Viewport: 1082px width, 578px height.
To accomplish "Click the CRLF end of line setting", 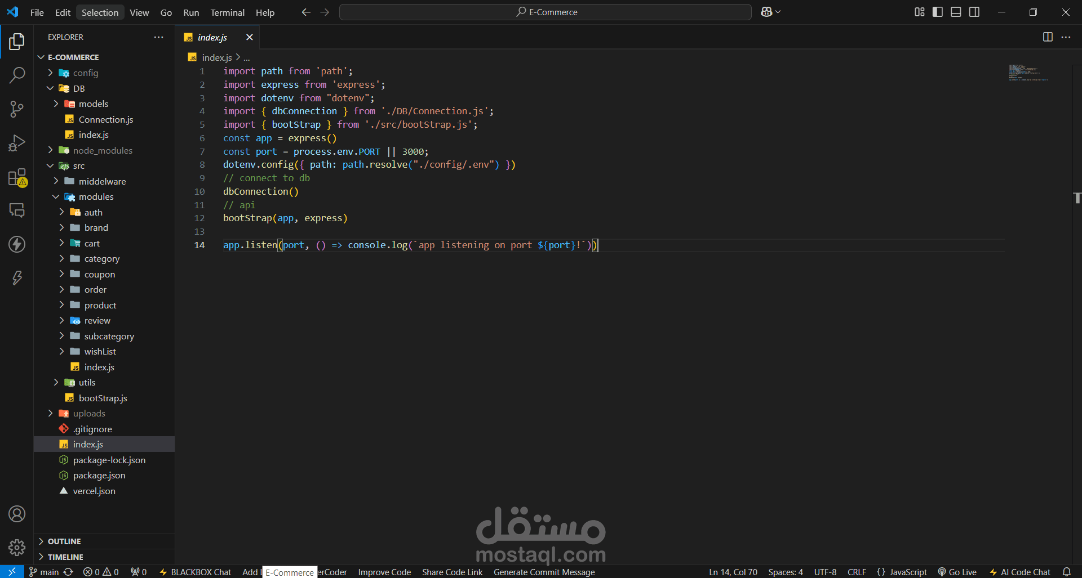I will 857,572.
